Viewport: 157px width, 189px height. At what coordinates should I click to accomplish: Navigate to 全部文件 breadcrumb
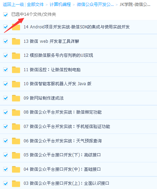click(x=35, y=5)
